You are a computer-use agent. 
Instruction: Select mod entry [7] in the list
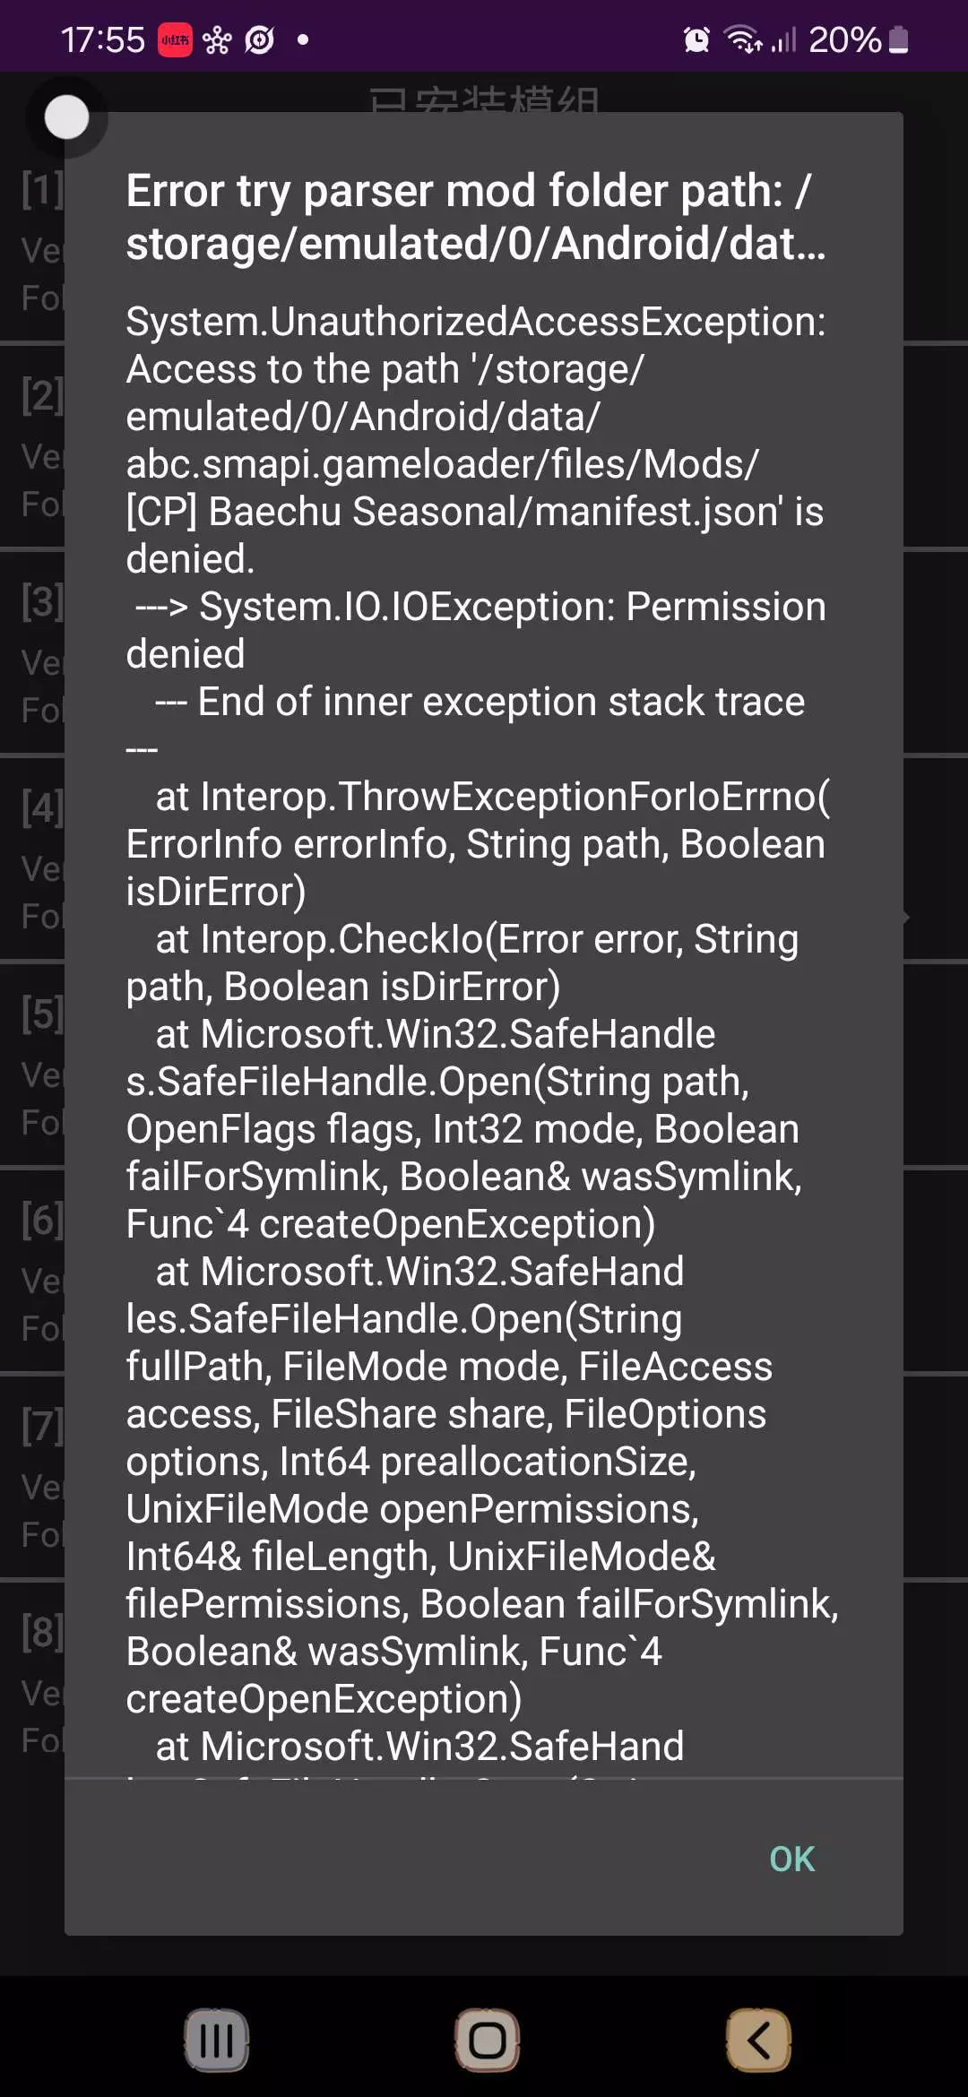[36, 1479]
